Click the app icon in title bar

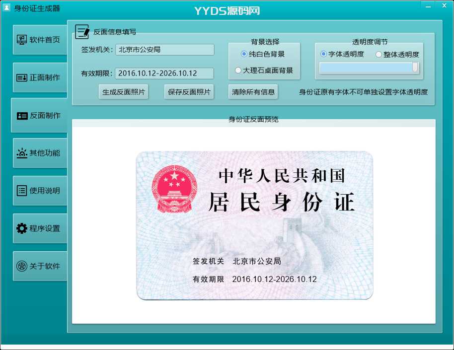click(6, 7)
